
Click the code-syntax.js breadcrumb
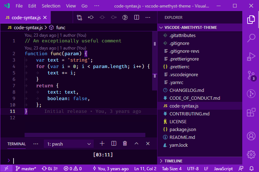(x=25, y=27)
